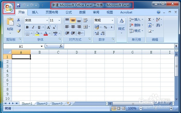Open the Insert (插入) ribbon tab
Screen dimensions: 181x113
point(35,12)
